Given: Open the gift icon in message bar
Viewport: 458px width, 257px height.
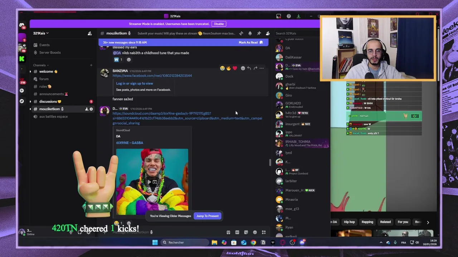Looking at the screenshot, I should pos(228,232).
